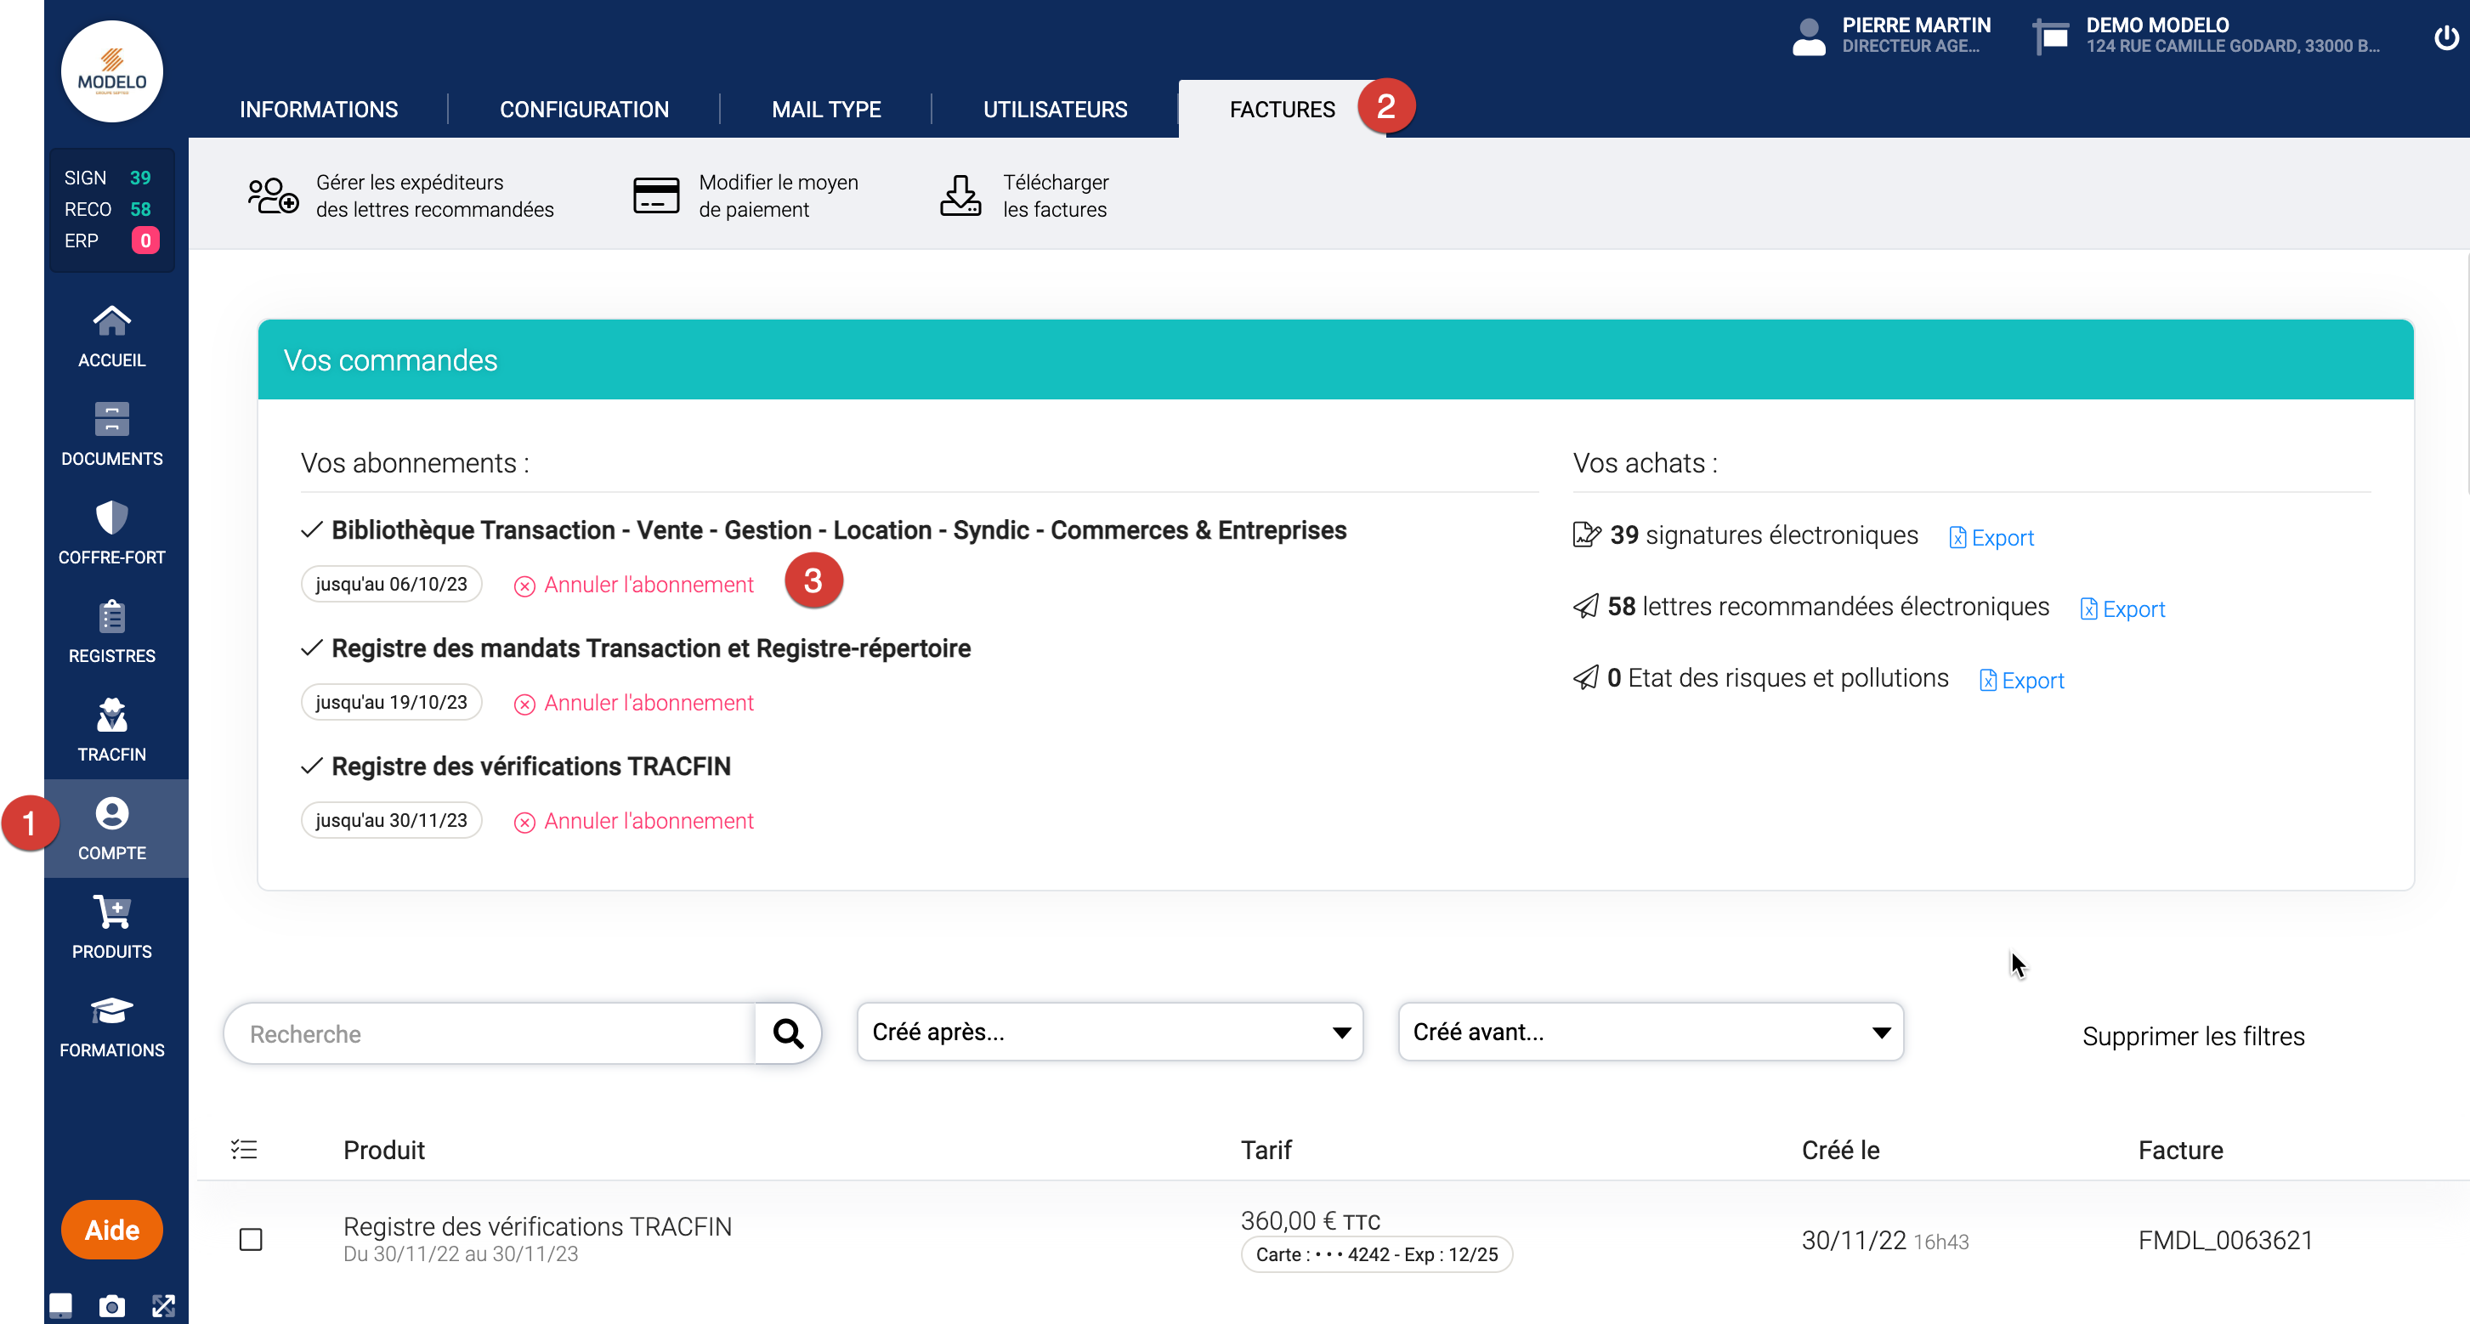Switch to the Configuration tab
The image size is (2470, 1324).
584,110
